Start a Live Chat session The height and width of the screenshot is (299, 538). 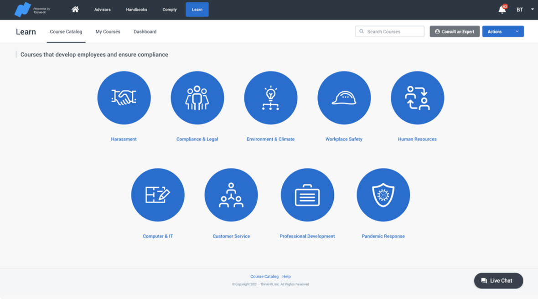[498, 281]
